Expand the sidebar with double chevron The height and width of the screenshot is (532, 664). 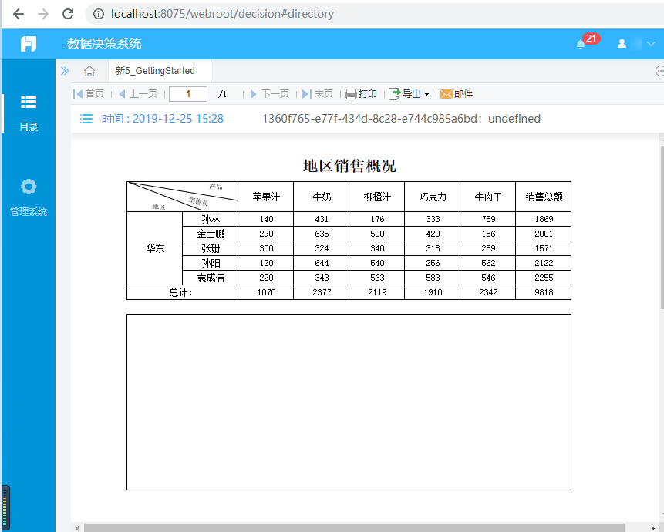point(65,71)
